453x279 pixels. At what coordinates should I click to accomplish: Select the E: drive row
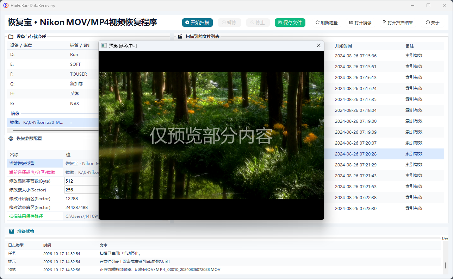[x=52, y=64]
